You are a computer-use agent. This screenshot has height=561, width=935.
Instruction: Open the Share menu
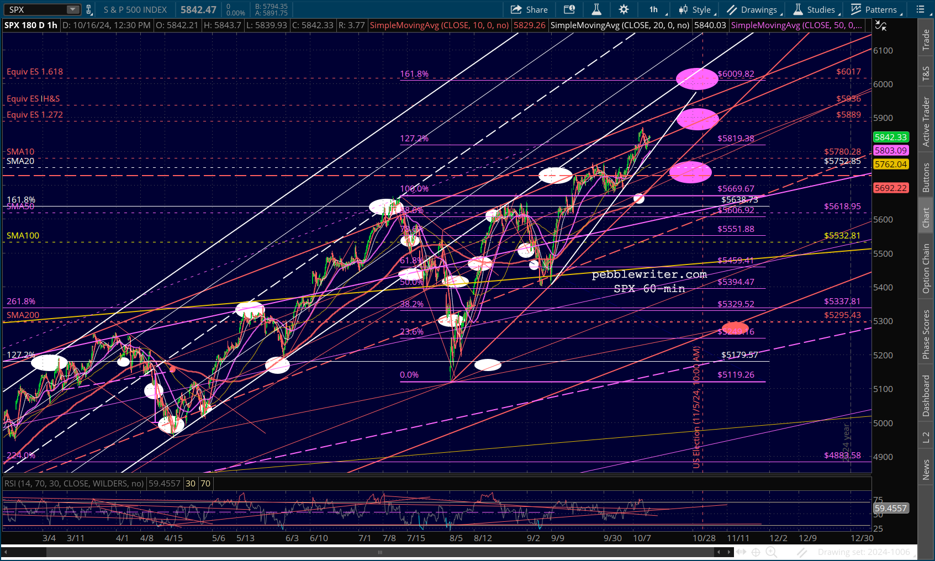pyautogui.click(x=529, y=9)
